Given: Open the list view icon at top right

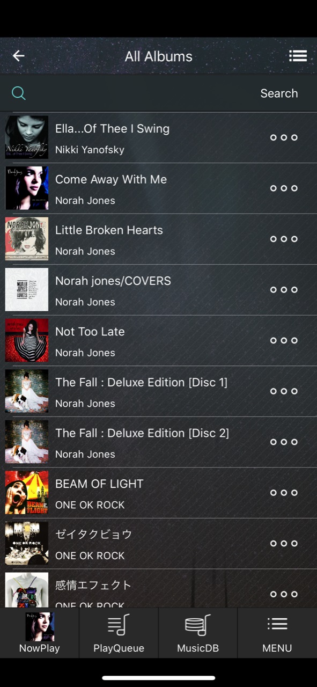Looking at the screenshot, I should pos(298,56).
